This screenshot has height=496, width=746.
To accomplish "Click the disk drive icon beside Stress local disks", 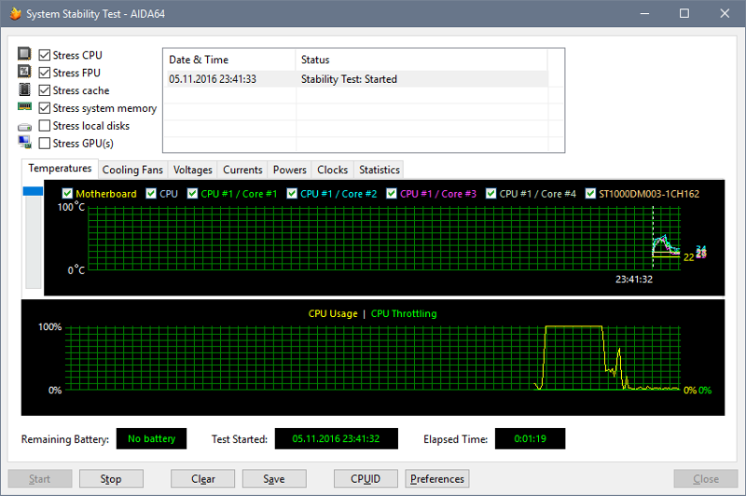I will pos(24,127).
